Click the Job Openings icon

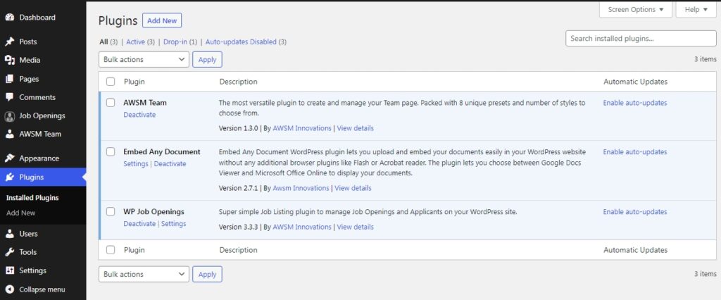(10, 116)
